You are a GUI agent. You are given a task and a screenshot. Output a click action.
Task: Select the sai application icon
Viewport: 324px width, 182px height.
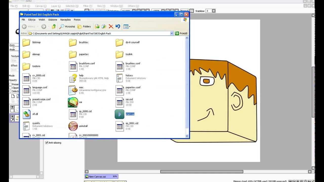[x=73, y=102]
